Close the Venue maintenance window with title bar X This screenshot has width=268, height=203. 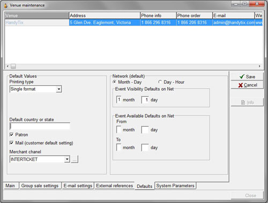coord(257,4)
